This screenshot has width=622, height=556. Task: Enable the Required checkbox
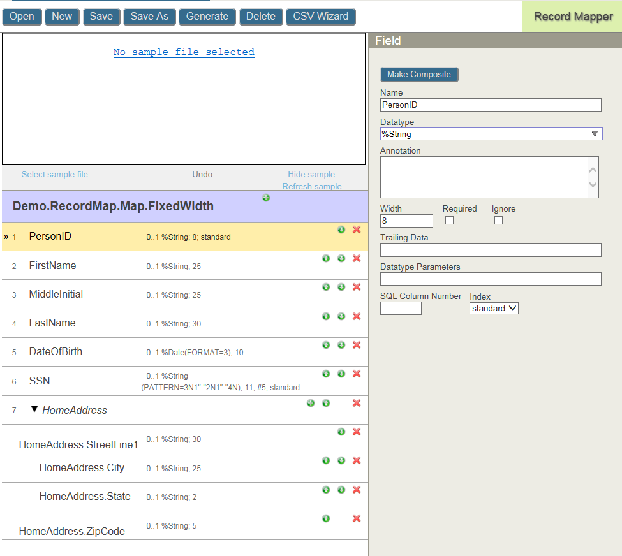click(x=449, y=219)
